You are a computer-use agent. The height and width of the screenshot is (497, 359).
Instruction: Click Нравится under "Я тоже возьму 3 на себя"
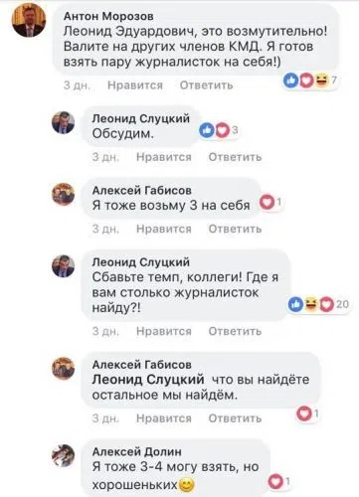click(x=164, y=229)
